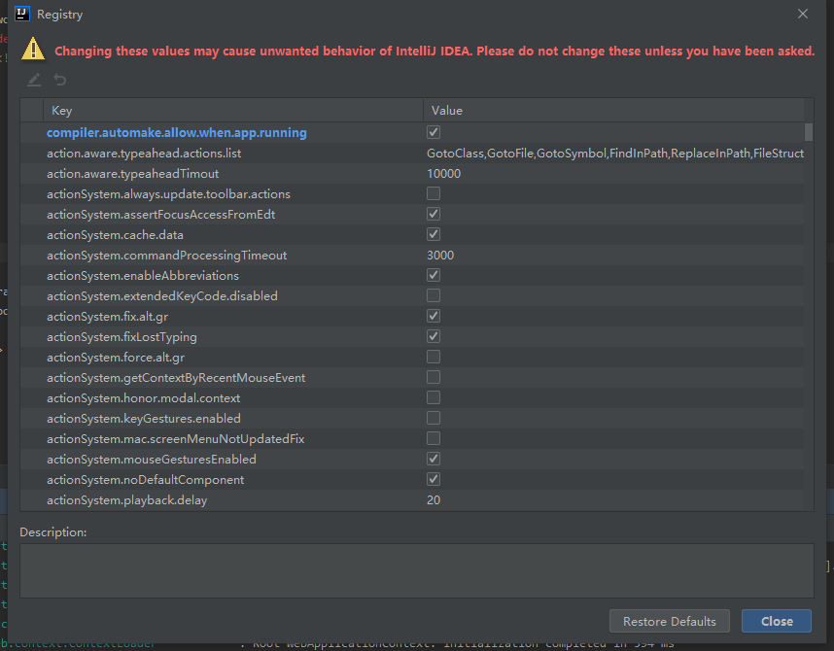Select actionSystem.always.update.toolbar.actions key text
834x651 pixels.
pyautogui.click(x=168, y=194)
